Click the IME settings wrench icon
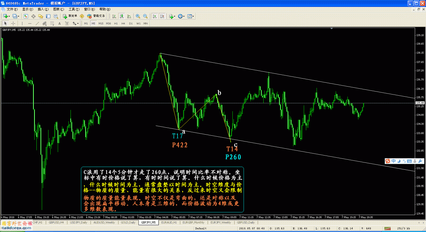426x232 pixels. [x=420, y=161]
